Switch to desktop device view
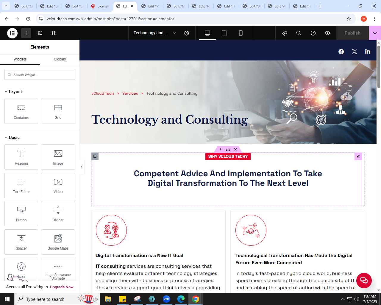This screenshot has width=381, height=305. pyautogui.click(x=207, y=33)
